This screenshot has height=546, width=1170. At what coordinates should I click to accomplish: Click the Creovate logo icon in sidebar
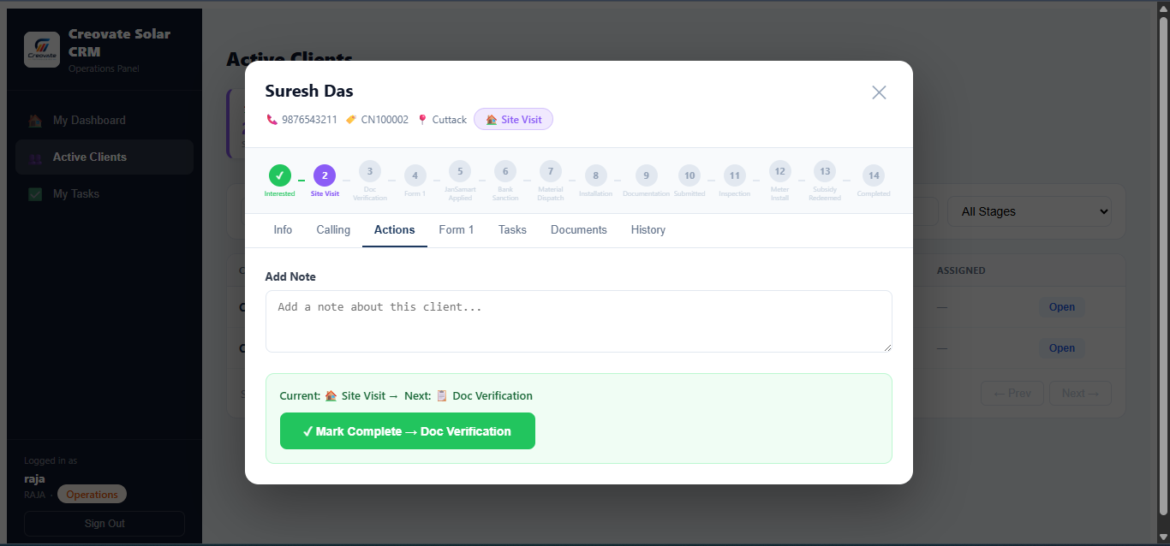click(x=42, y=50)
